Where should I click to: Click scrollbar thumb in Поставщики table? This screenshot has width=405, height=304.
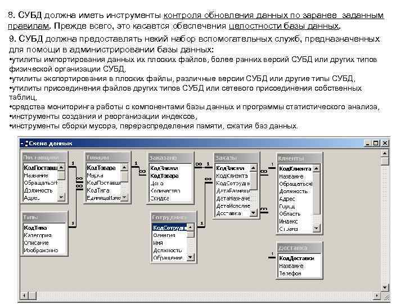pyautogui.click(x=61, y=176)
